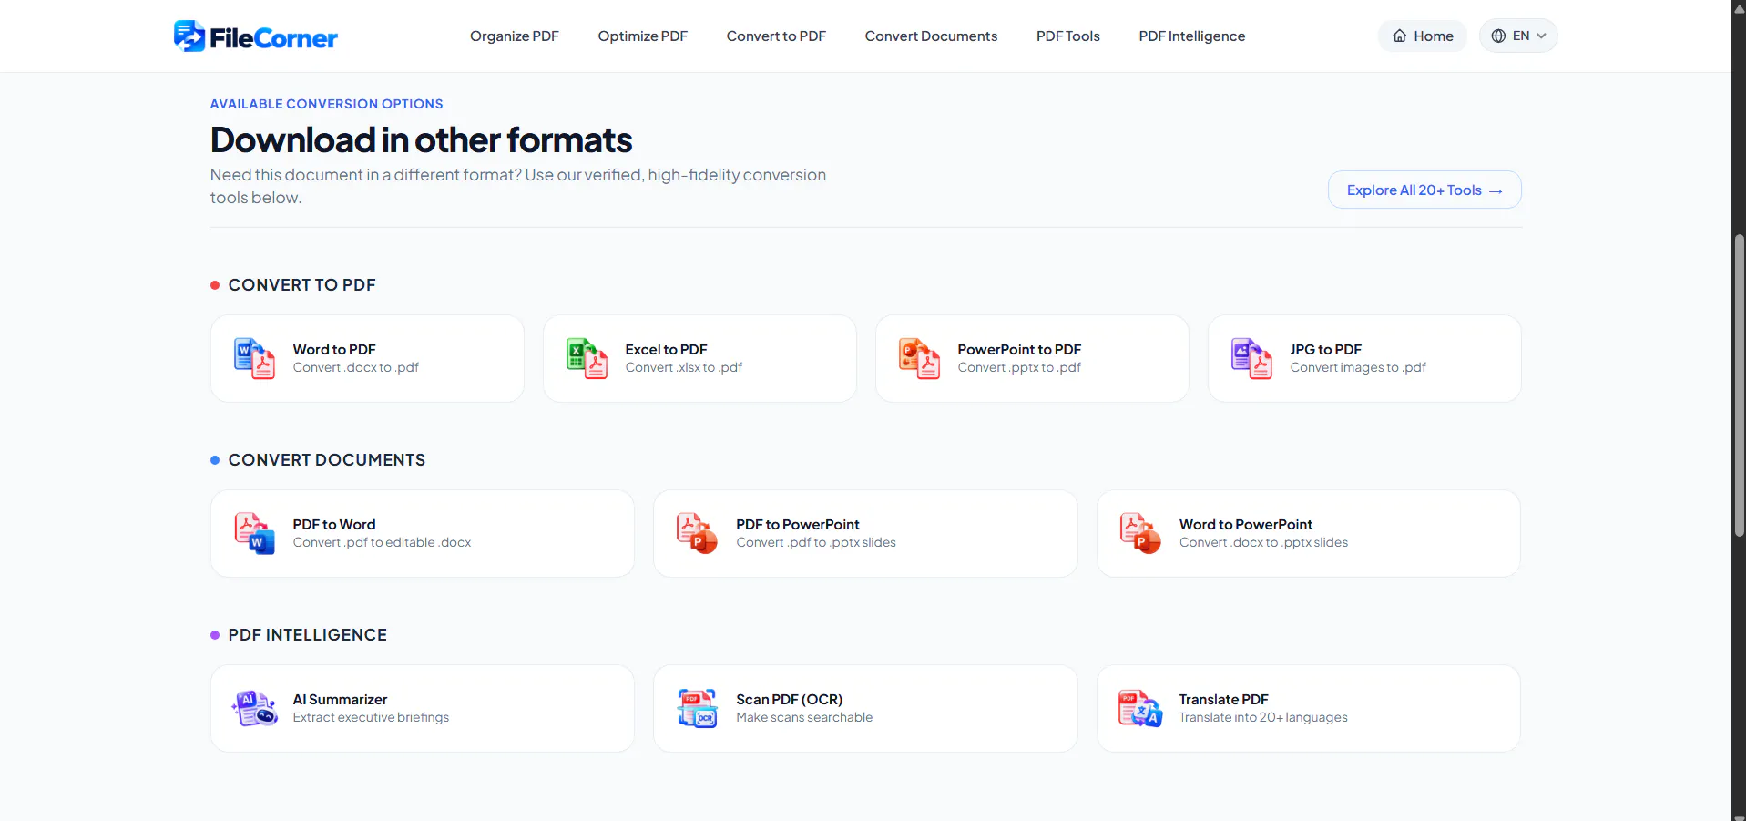Open the Convert Documents menu

coord(931,36)
